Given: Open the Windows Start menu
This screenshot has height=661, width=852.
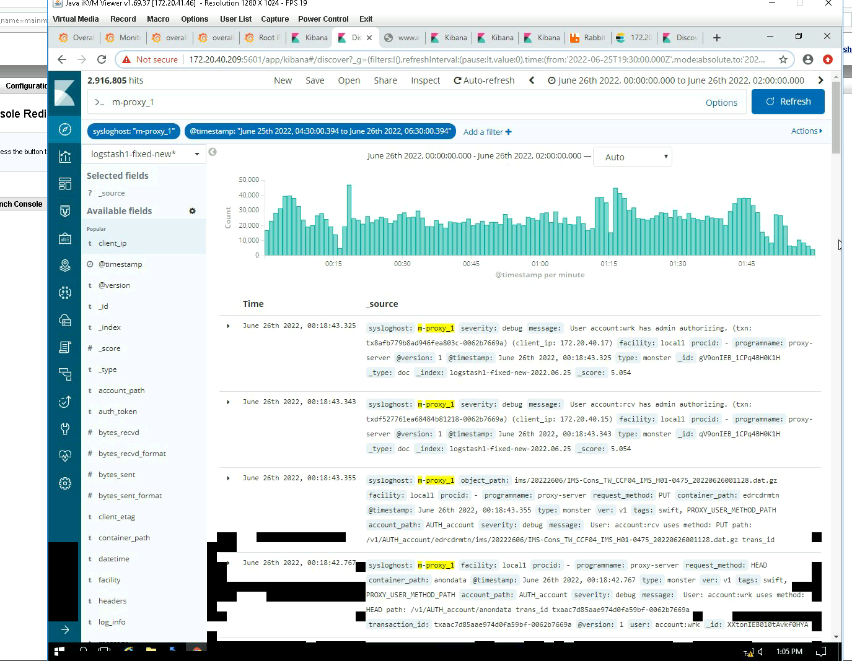Looking at the screenshot, I should 59,651.
